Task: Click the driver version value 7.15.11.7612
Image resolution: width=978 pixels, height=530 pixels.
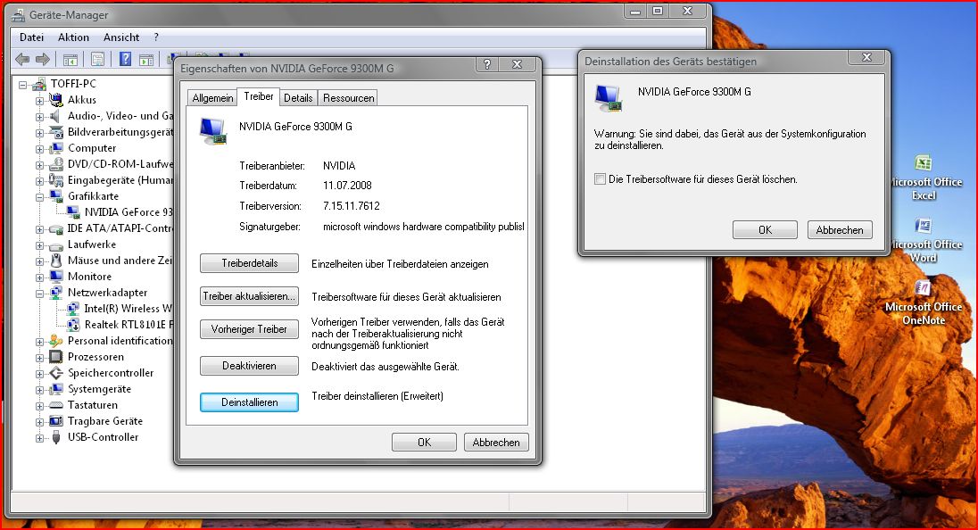Action: [x=352, y=206]
